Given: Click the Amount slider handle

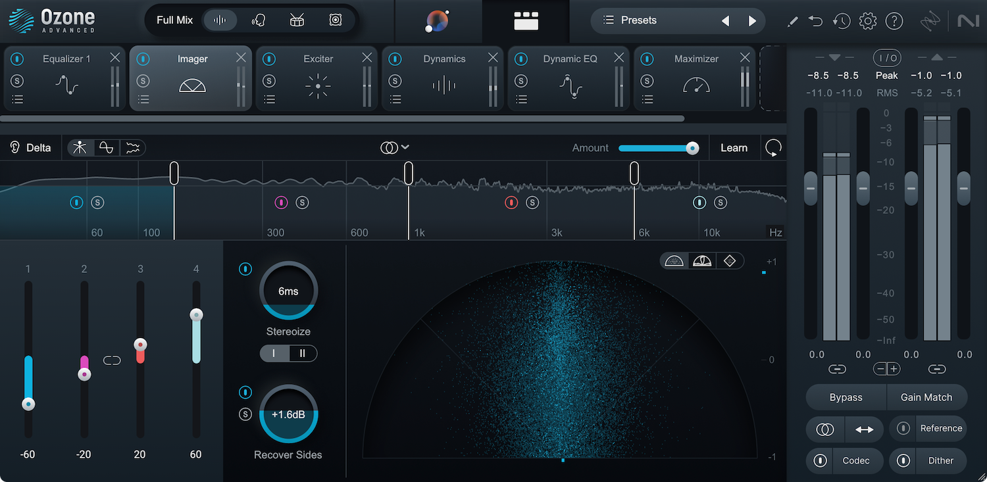Looking at the screenshot, I should click(x=692, y=148).
